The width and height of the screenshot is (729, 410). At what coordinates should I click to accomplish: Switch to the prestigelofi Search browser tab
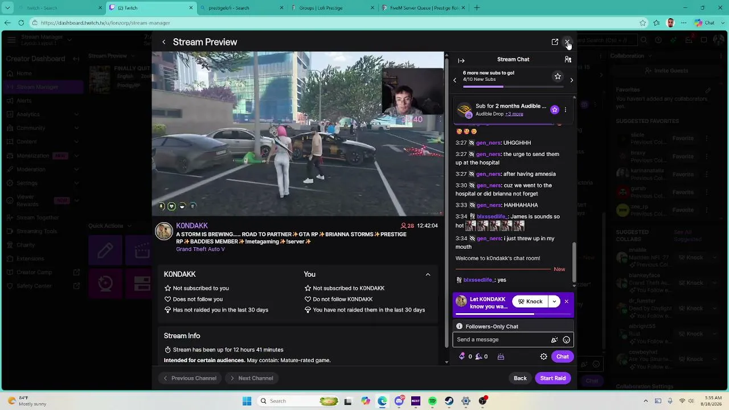[x=242, y=8]
